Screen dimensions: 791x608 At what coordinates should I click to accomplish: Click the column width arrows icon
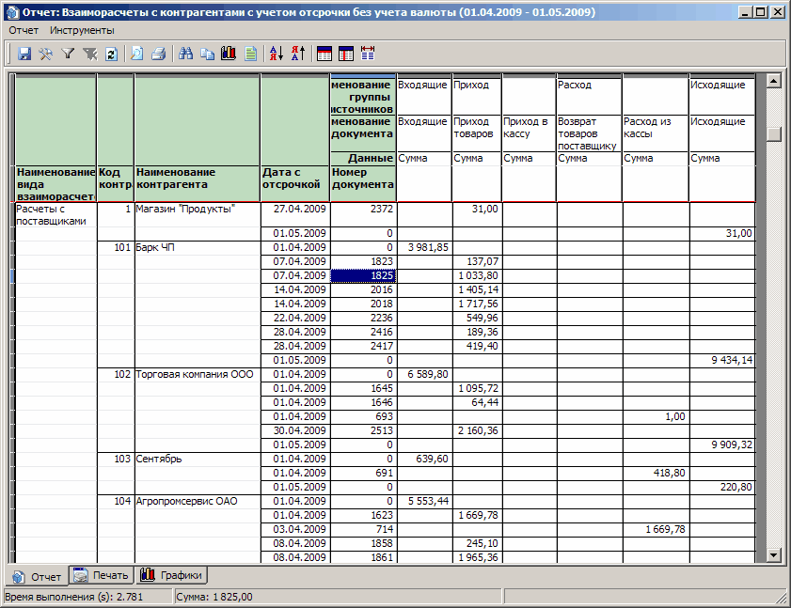(x=368, y=54)
